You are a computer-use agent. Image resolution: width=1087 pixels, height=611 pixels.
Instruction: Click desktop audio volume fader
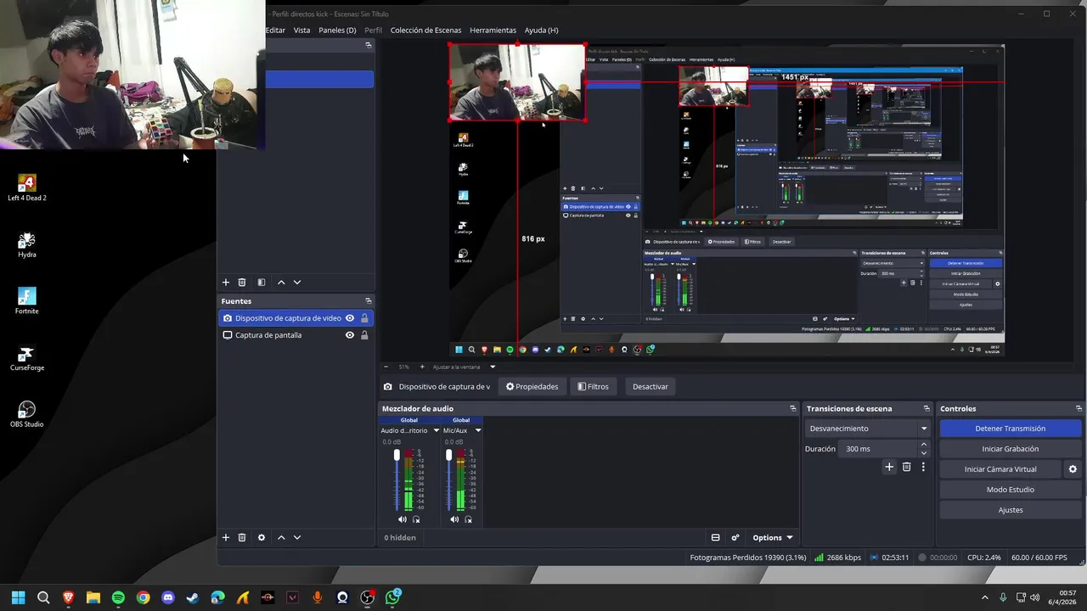(397, 456)
